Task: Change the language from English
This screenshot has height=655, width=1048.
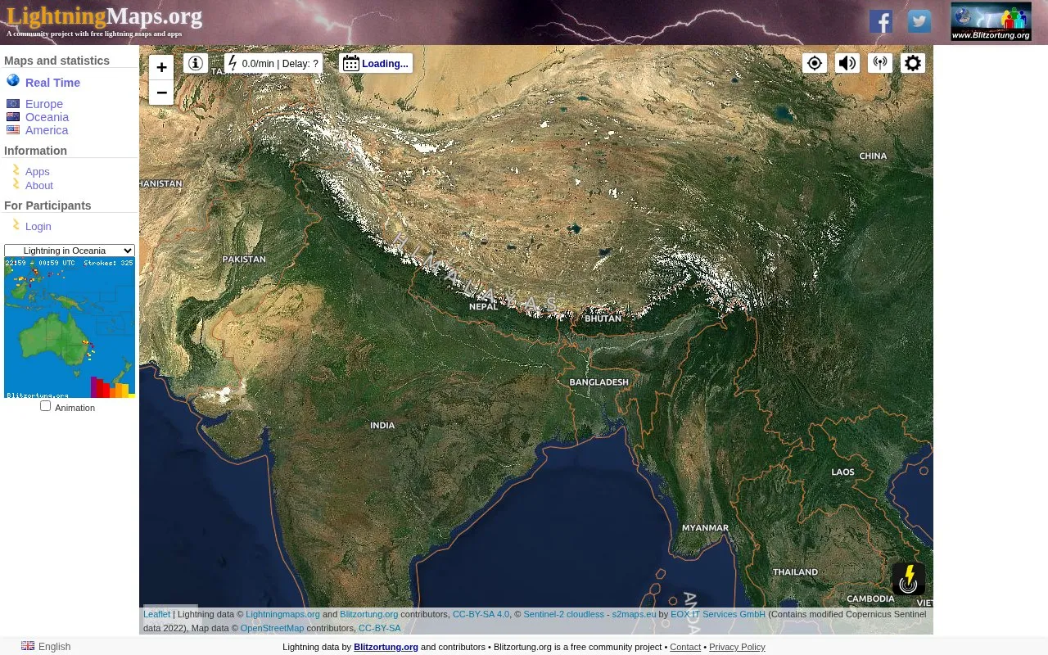Action: [55, 647]
